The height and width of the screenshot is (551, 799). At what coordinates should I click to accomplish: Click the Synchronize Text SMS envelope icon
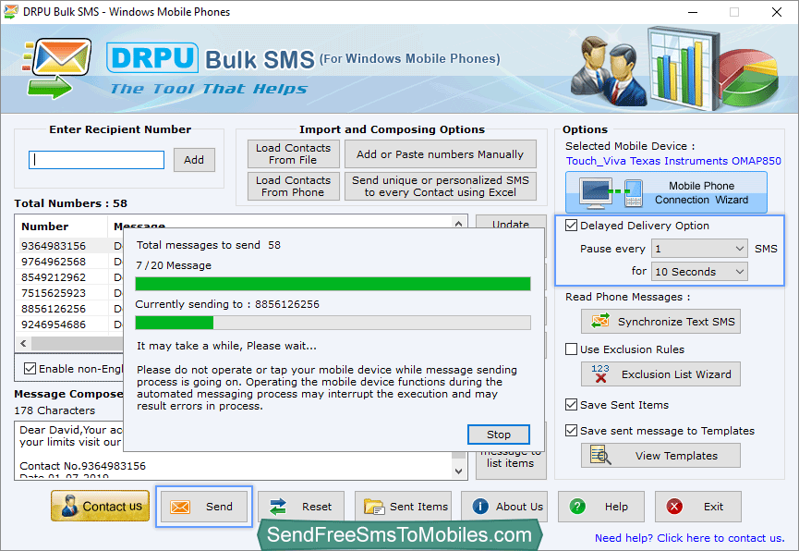(x=600, y=322)
